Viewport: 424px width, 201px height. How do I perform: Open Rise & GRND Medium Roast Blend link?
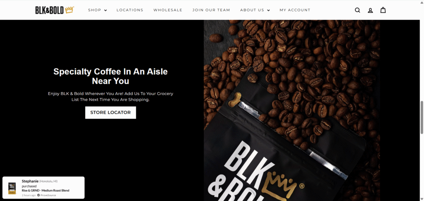tap(46, 191)
